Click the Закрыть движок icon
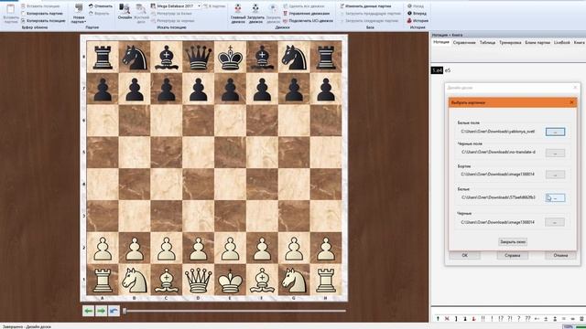The height and width of the screenshot is (329, 586). [273, 9]
